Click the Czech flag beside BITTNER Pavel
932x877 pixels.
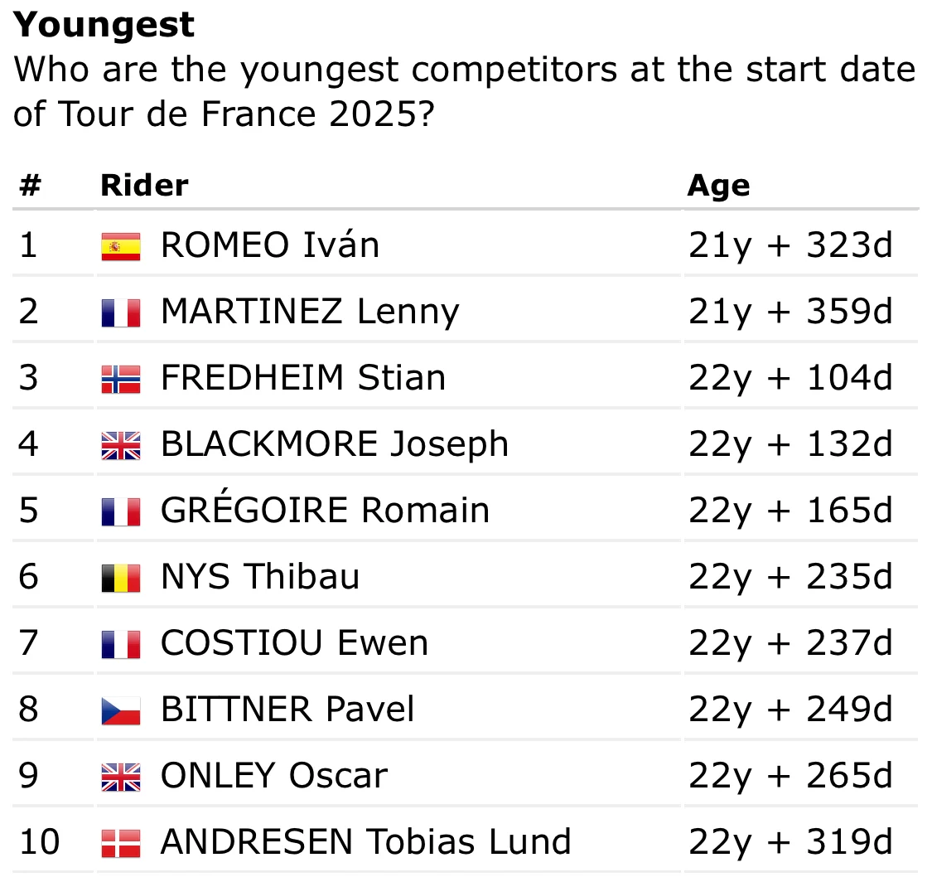121,710
